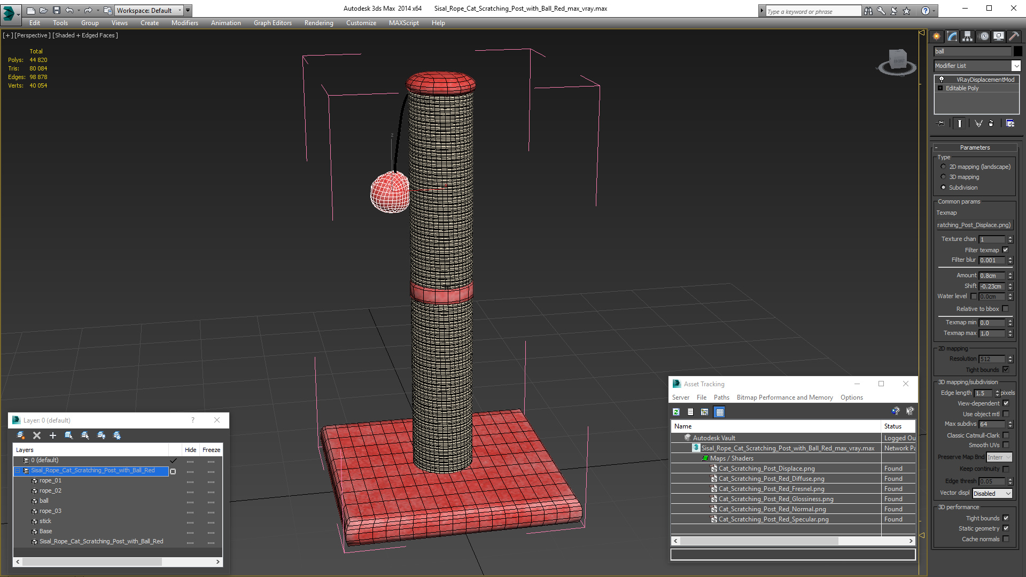Image resolution: width=1026 pixels, height=577 pixels.
Task: Click the Undo arrow icon
Action: (69, 10)
